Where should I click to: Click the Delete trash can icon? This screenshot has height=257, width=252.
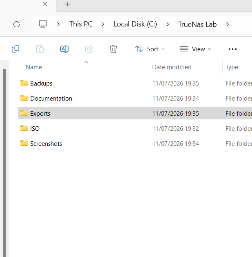[x=113, y=49]
